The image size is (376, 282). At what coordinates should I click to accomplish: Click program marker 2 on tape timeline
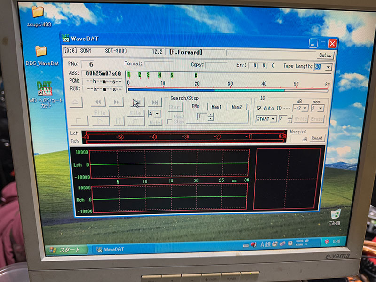click(140, 75)
